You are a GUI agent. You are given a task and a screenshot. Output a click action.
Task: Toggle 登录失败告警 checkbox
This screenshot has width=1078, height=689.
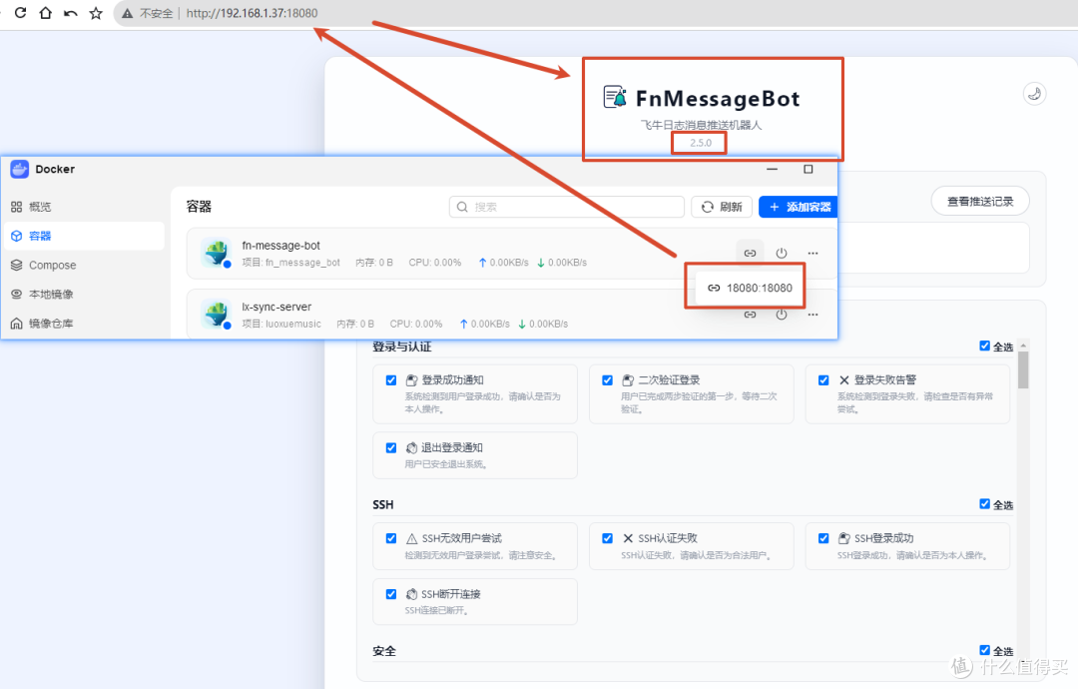(x=823, y=380)
